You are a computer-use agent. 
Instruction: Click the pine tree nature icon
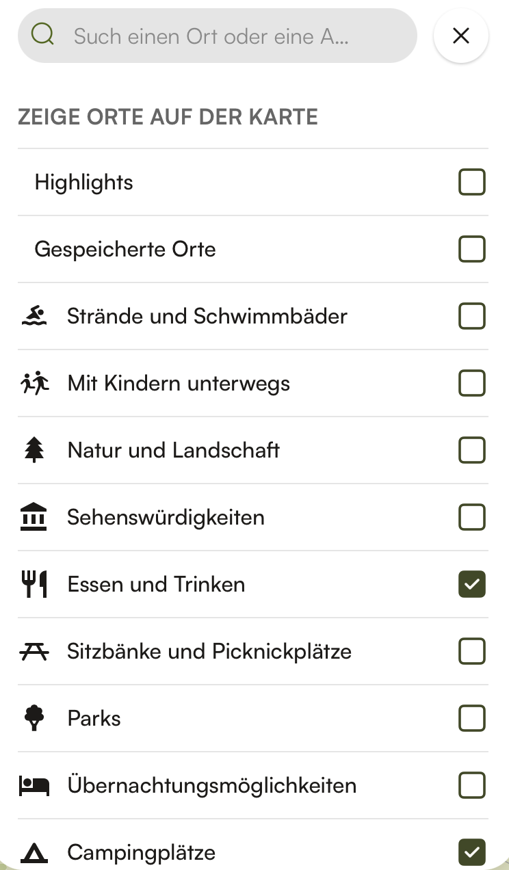[x=34, y=450]
